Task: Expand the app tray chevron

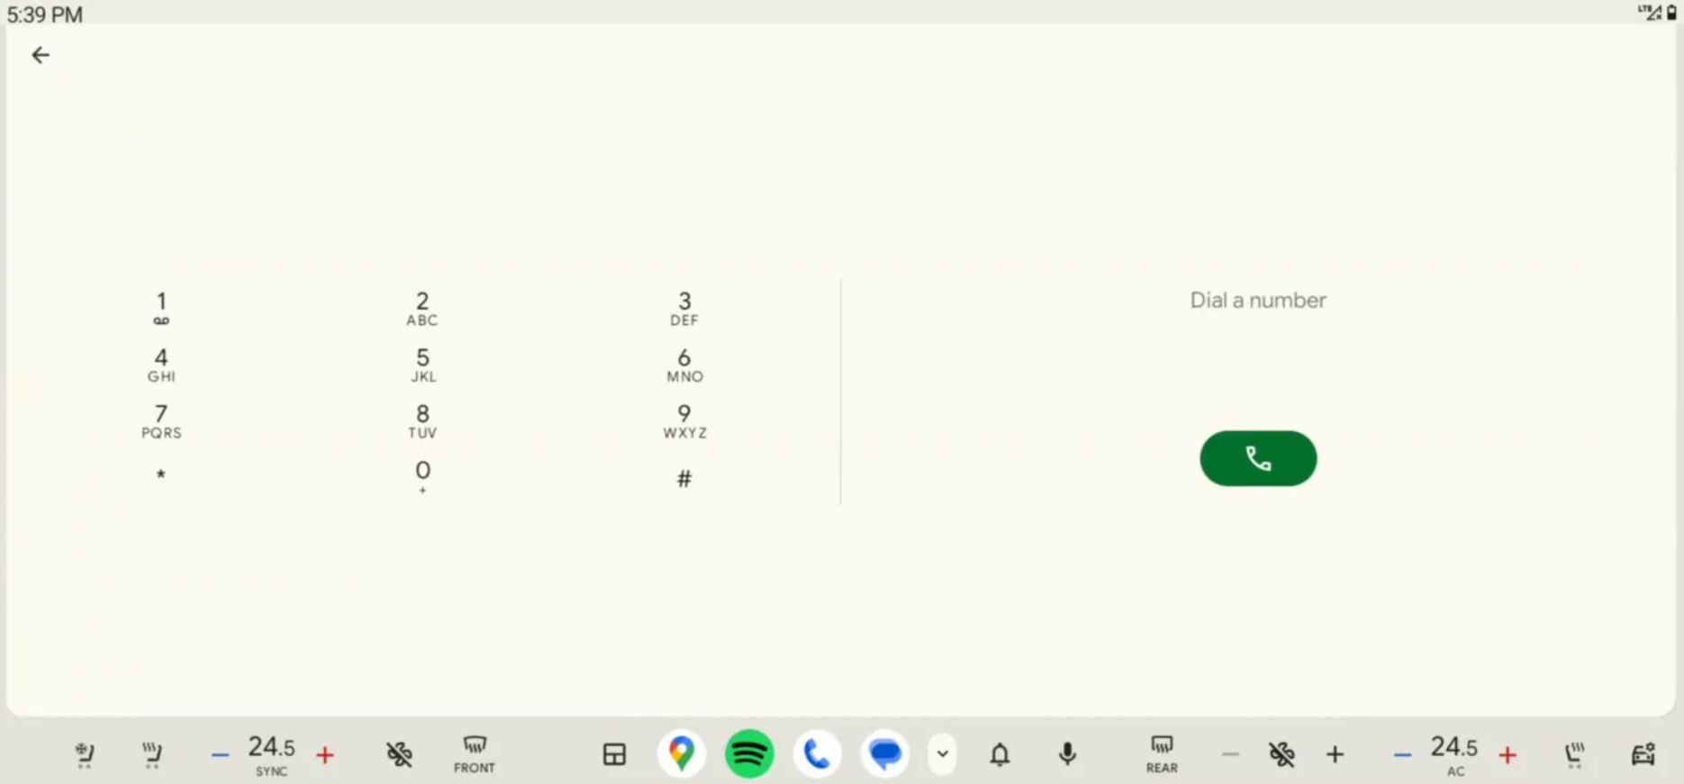Action: click(942, 753)
